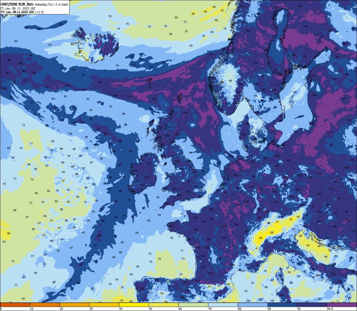
Task: Click the '48' value on the Adriatic coast
Action: pyautogui.click(x=319, y=246)
